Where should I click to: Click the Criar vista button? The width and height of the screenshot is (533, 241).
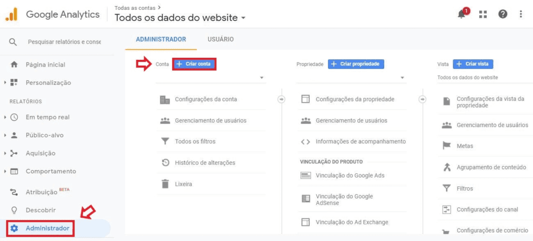coord(473,64)
